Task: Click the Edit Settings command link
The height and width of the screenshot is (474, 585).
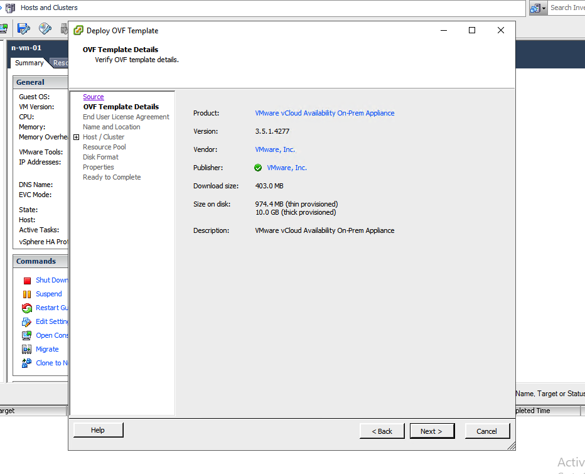Action: pos(52,321)
